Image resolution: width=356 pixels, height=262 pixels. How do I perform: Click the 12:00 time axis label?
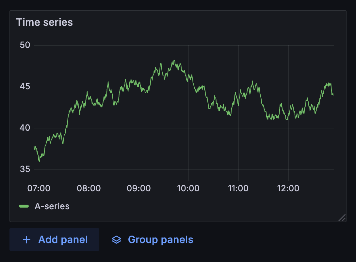coord(288,188)
